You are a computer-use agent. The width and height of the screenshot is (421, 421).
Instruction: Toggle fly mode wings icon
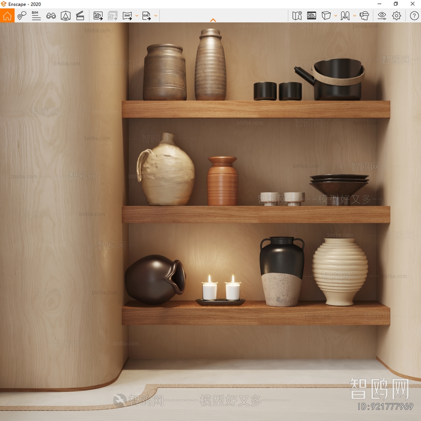345,16
